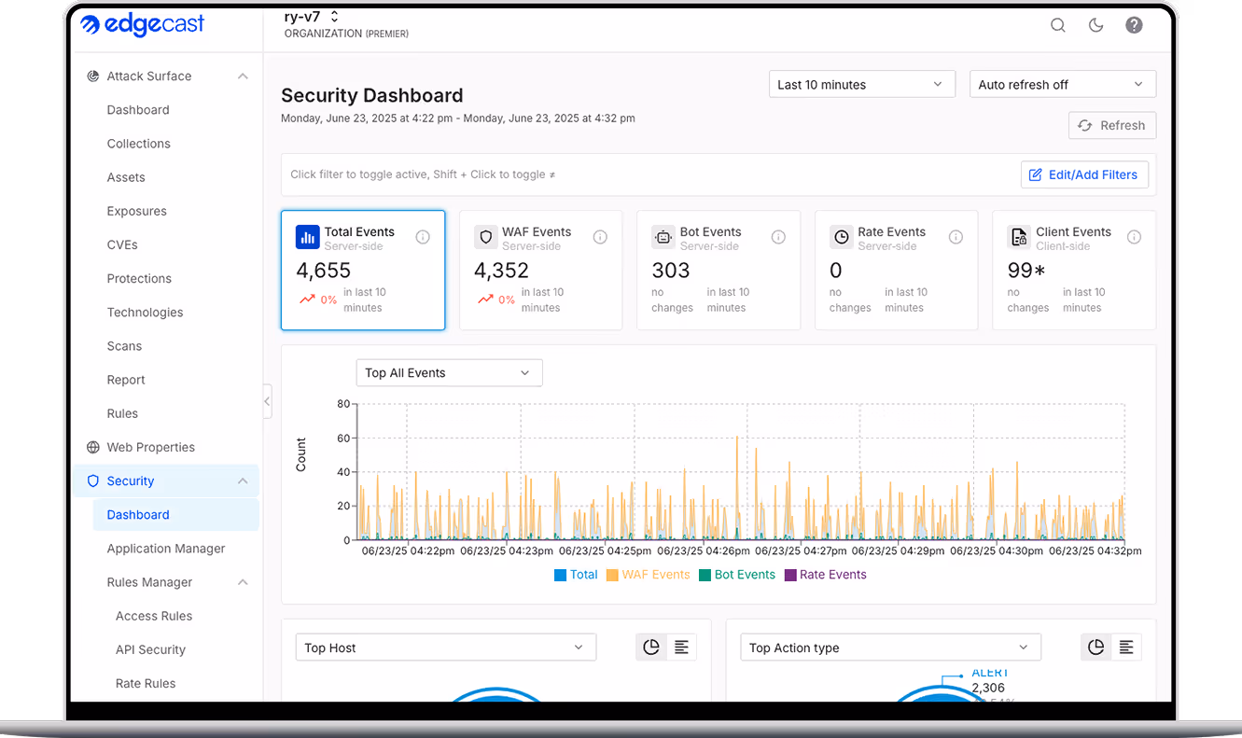
Task: Click the WAF Events shield icon
Action: pyautogui.click(x=485, y=237)
